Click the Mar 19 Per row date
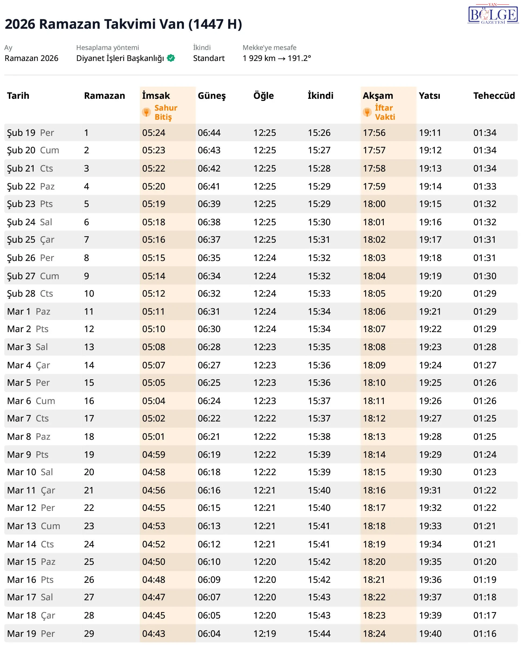522x651 pixels. pos(31,634)
